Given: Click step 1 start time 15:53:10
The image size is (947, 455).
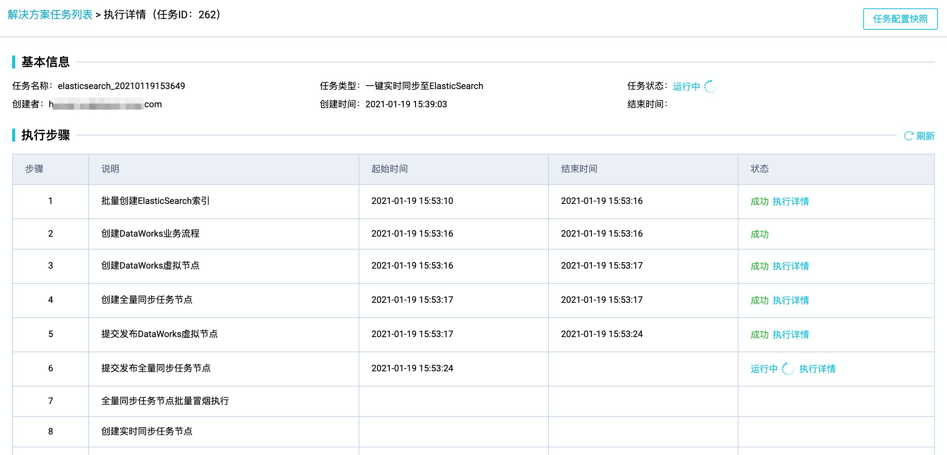Looking at the screenshot, I should 412,201.
